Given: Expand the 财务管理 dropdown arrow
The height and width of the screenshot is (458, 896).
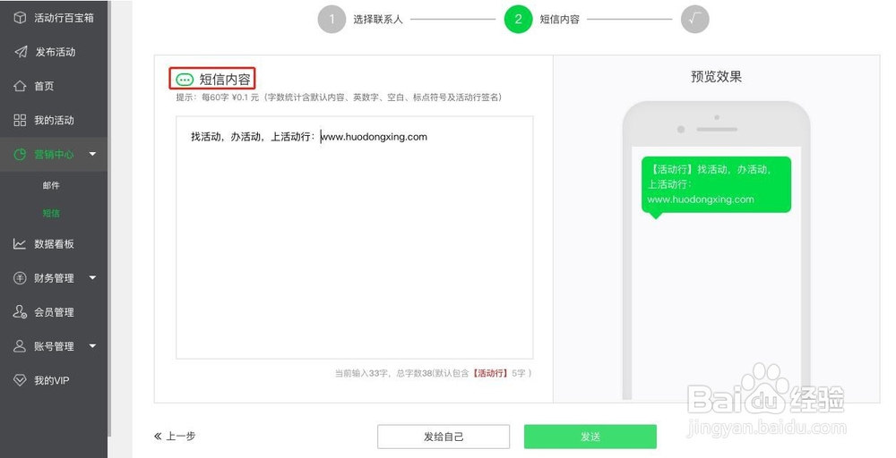Looking at the screenshot, I should [92, 278].
